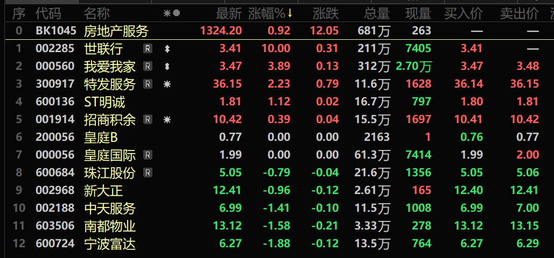
Task: Click the R badge next to 珠江股份
Action: click(148, 172)
